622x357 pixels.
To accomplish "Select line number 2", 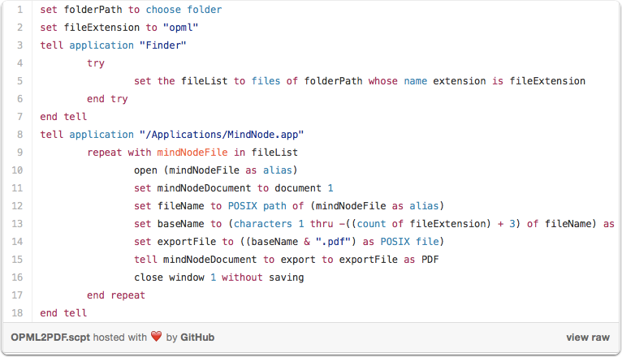I will [x=19, y=28].
